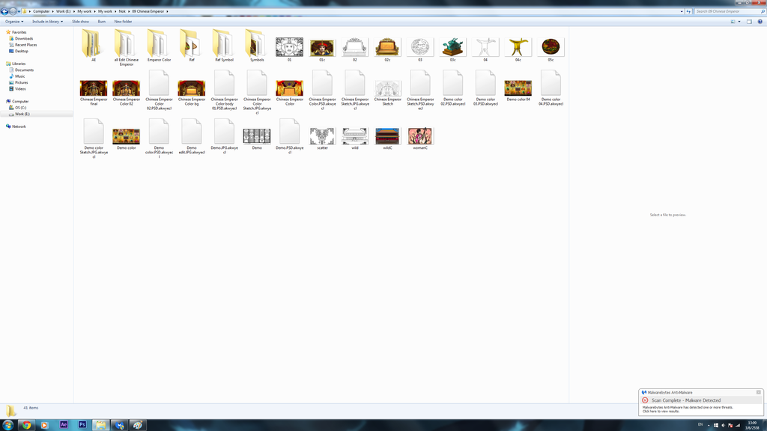Screen dimensions: 767x431
Task: Open the view options dropdown arrow
Action: coord(739,22)
